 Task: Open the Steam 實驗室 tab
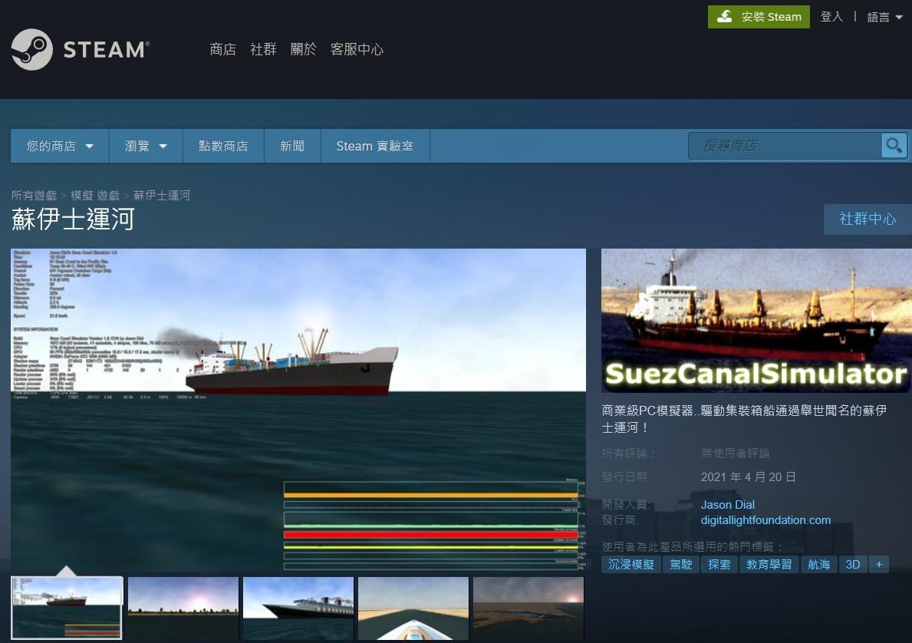click(375, 146)
